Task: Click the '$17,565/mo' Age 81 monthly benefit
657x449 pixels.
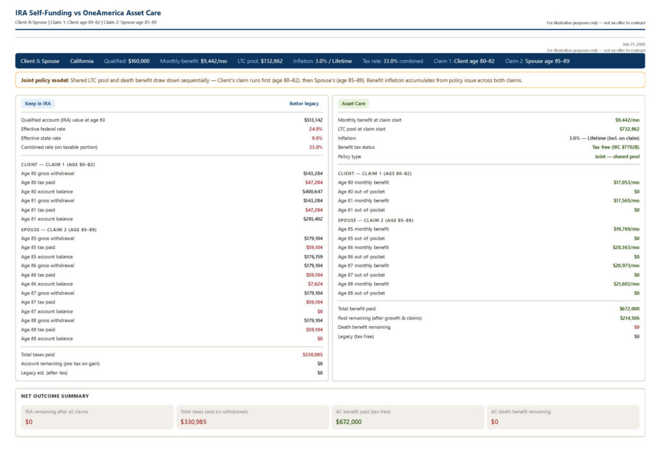Action: (x=626, y=201)
